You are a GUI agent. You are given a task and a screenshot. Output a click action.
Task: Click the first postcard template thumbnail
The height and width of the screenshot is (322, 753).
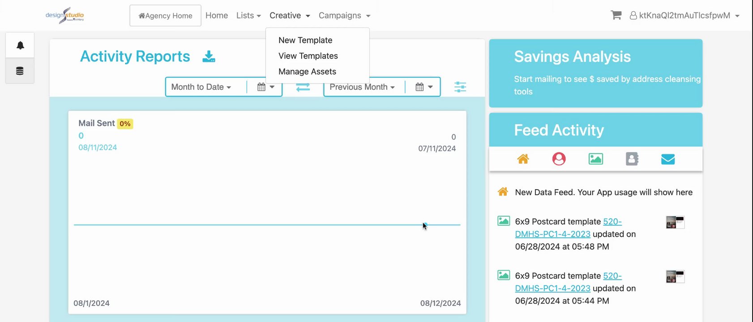(675, 222)
